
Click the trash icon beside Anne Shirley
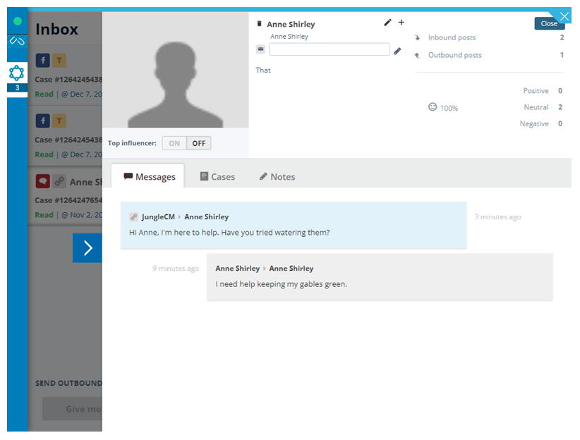(259, 24)
